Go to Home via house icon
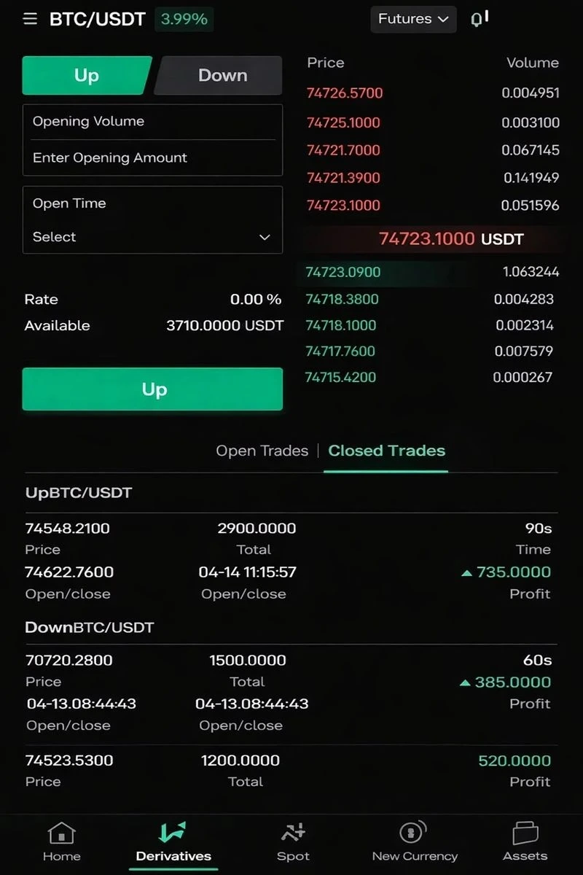 pos(61,833)
